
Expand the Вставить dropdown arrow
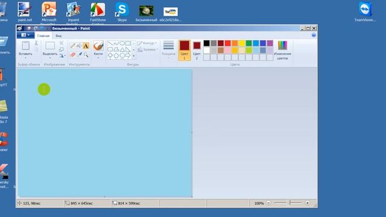coord(25,58)
